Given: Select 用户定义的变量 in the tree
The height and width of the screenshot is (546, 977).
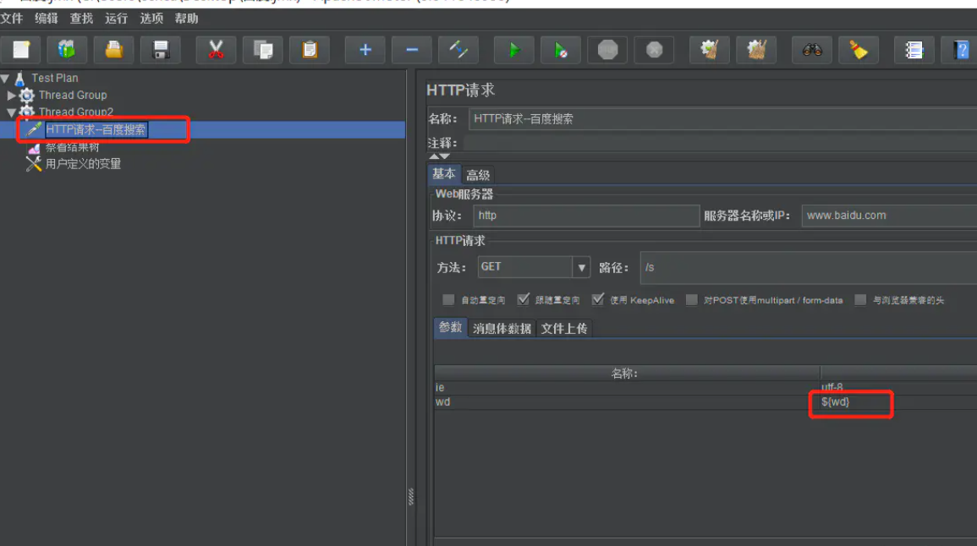Looking at the screenshot, I should pos(83,164).
